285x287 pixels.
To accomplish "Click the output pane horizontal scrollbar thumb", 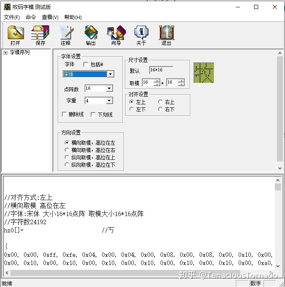I will [x=125, y=273].
